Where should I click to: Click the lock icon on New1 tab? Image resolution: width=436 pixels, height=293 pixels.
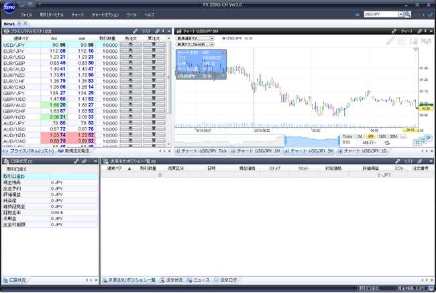pyautogui.click(x=19, y=23)
